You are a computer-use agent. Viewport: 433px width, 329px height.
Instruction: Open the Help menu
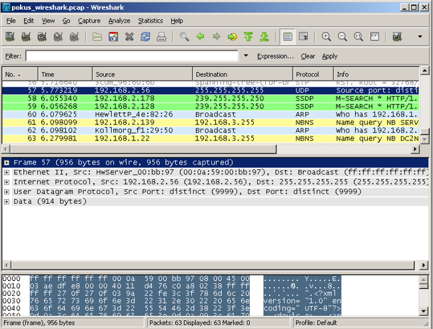pyautogui.click(x=177, y=21)
